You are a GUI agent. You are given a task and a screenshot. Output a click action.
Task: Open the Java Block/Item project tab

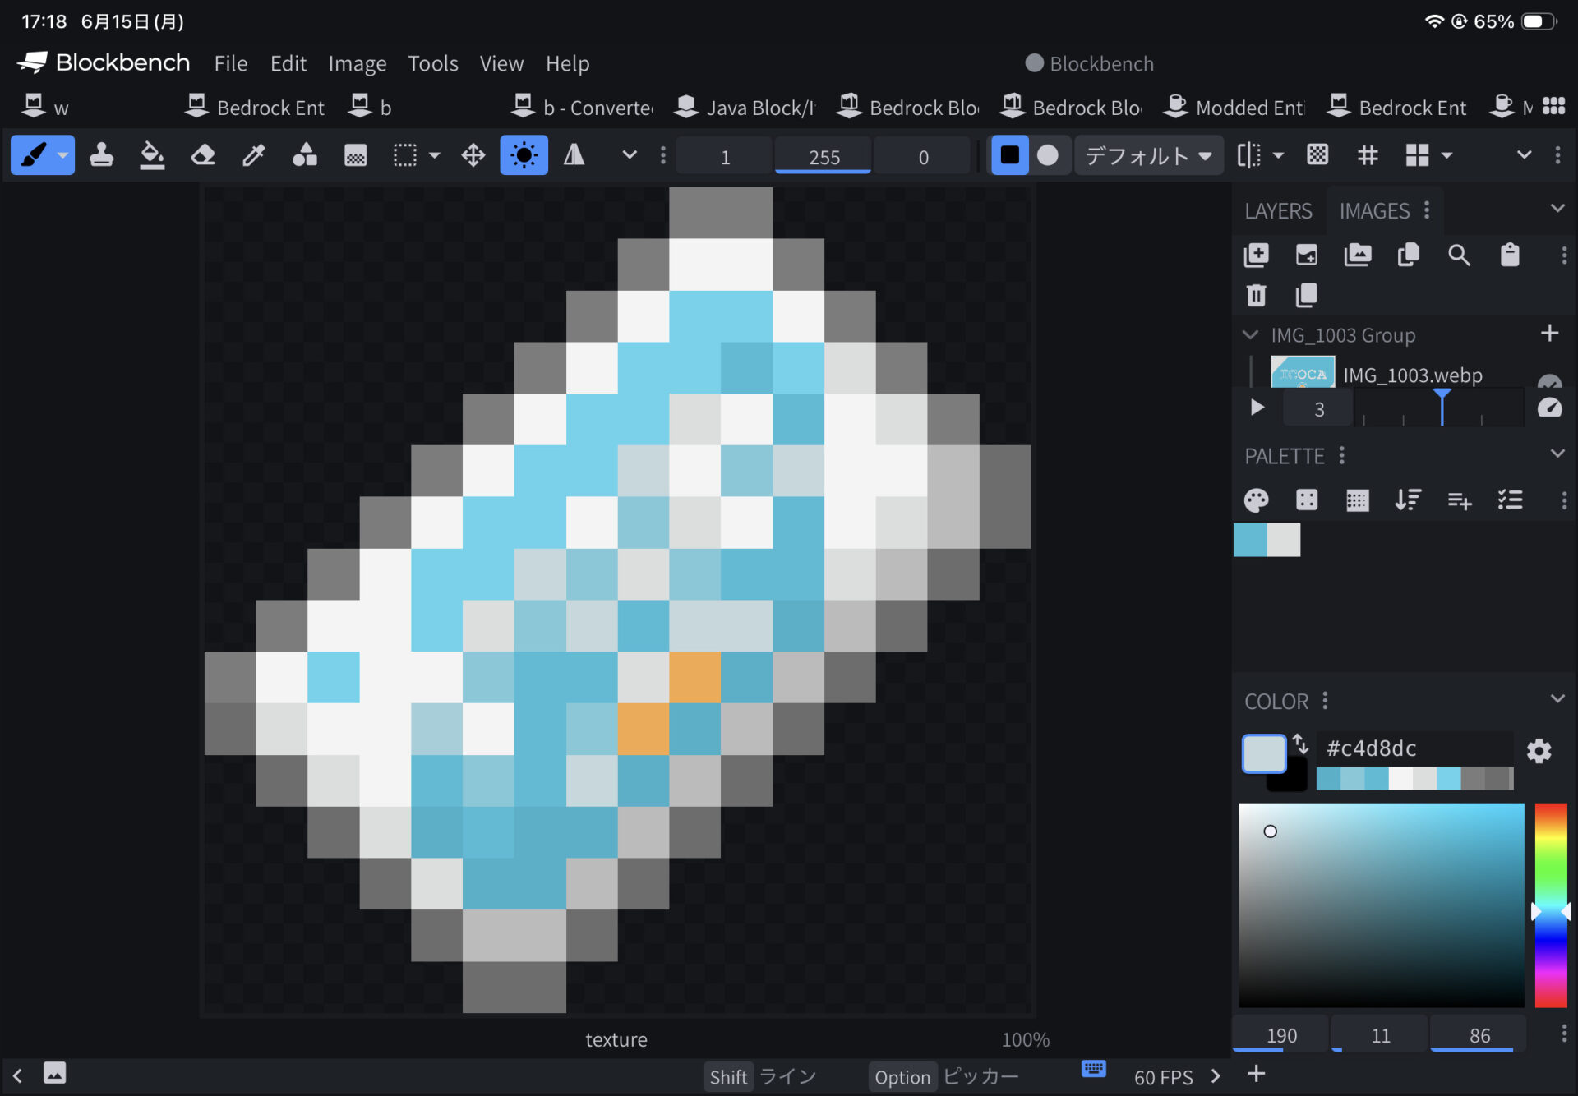click(744, 108)
